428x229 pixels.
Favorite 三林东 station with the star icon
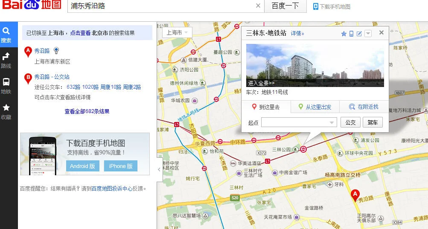click(344, 34)
